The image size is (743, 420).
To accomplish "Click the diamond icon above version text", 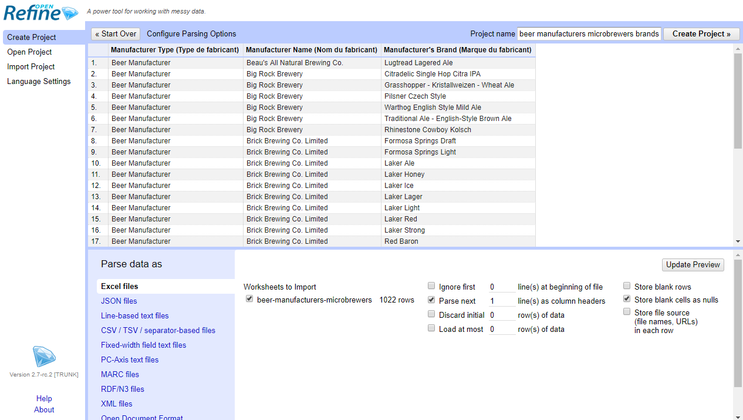I will (x=44, y=357).
